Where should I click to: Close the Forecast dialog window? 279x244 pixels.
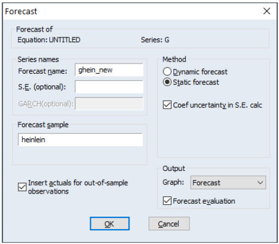coord(267,11)
